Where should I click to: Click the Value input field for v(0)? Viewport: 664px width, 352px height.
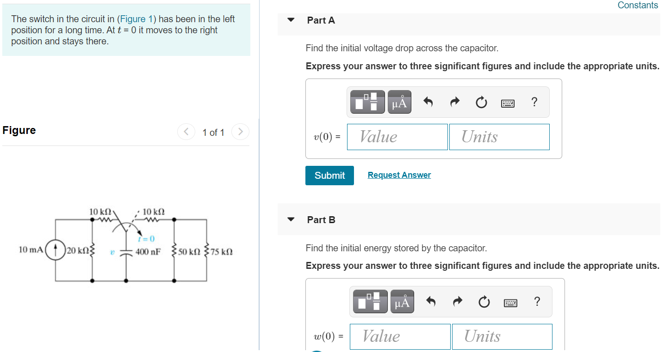[397, 137]
